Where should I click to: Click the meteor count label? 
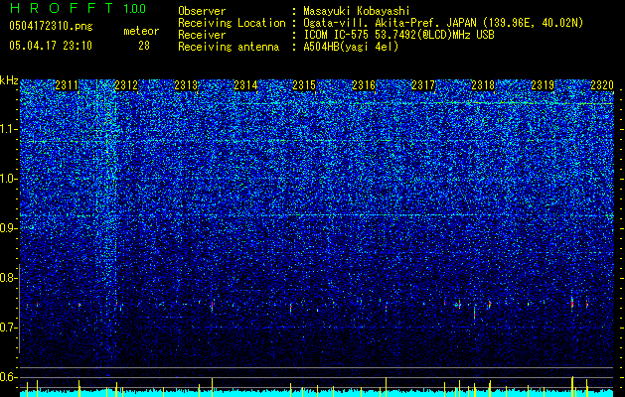coord(141,31)
